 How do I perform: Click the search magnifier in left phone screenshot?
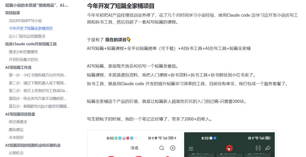point(162,148)
